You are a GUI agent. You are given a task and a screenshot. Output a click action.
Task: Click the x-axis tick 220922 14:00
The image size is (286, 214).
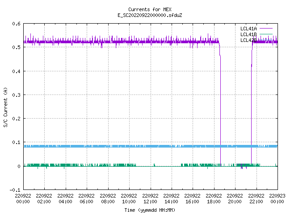tap(171, 198)
